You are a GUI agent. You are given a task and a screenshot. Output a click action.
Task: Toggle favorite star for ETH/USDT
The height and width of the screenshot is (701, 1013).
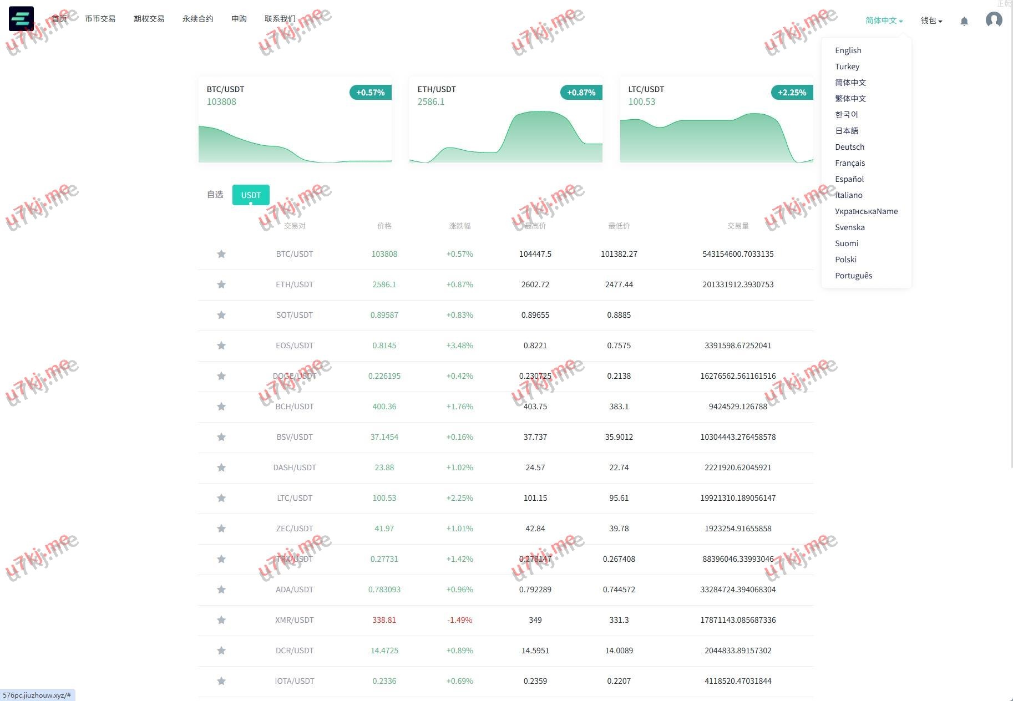tap(221, 285)
